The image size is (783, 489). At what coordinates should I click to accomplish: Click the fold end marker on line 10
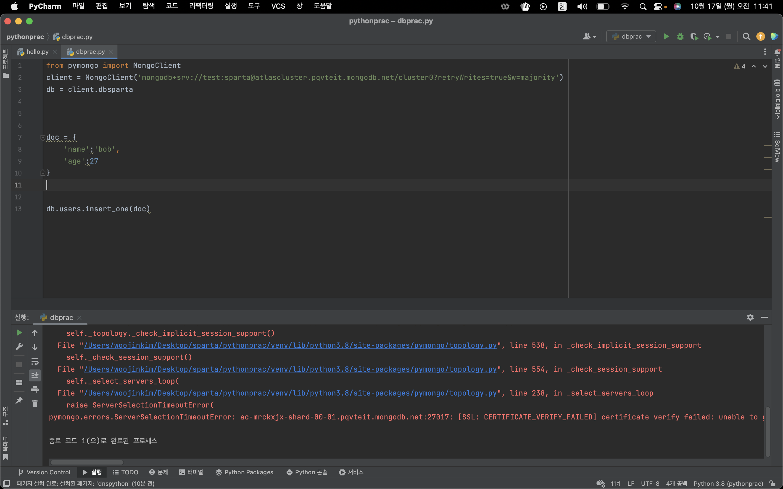pos(42,173)
